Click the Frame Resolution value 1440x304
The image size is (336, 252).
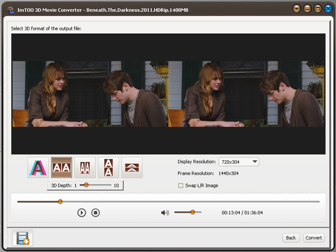pyautogui.click(x=228, y=173)
